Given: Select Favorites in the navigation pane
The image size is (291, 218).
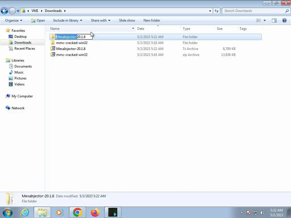Looking at the screenshot, I should [18, 31].
